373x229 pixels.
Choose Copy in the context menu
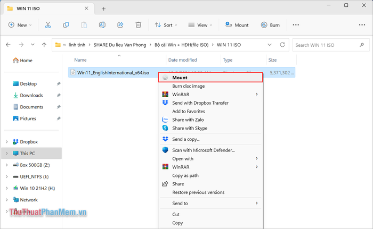point(211,223)
